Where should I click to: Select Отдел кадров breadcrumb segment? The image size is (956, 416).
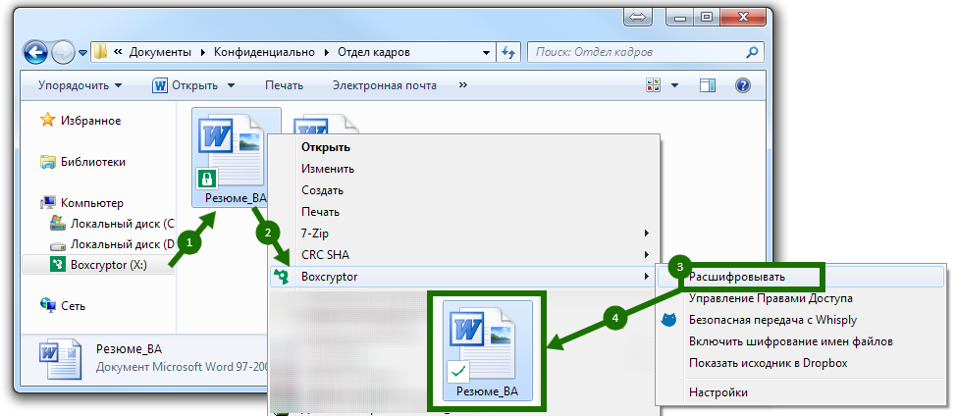point(374,52)
